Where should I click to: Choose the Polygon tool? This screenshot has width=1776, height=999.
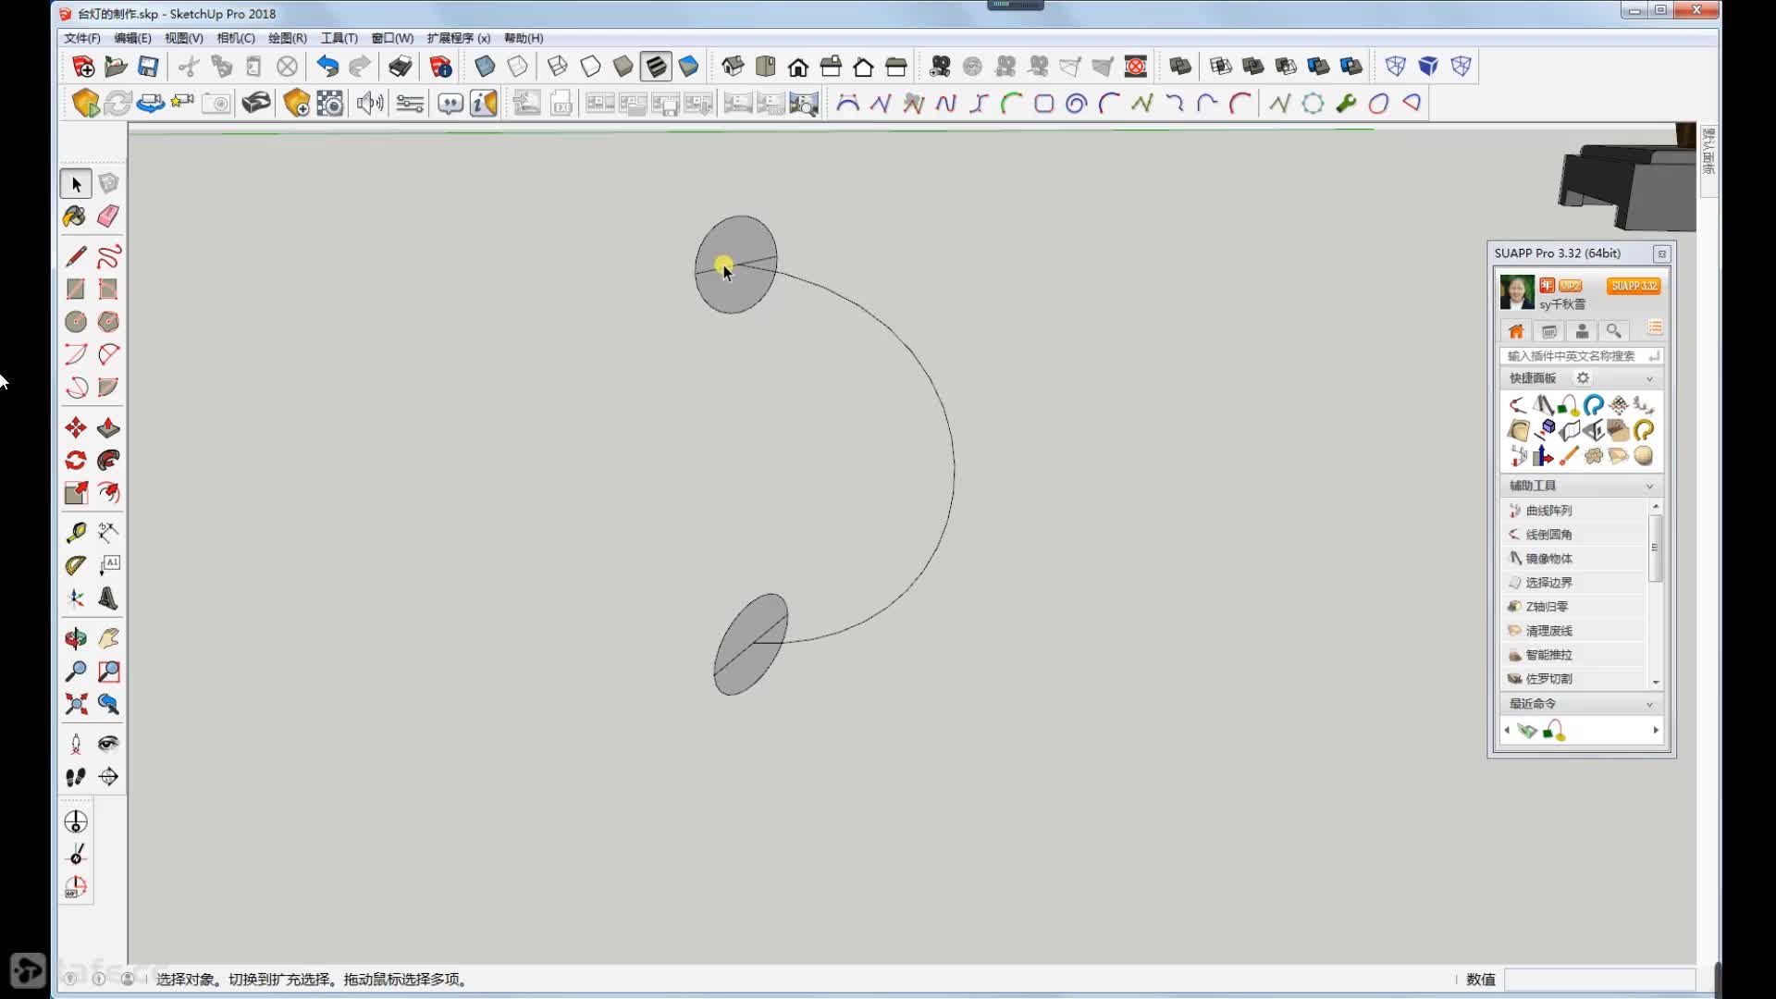(108, 322)
